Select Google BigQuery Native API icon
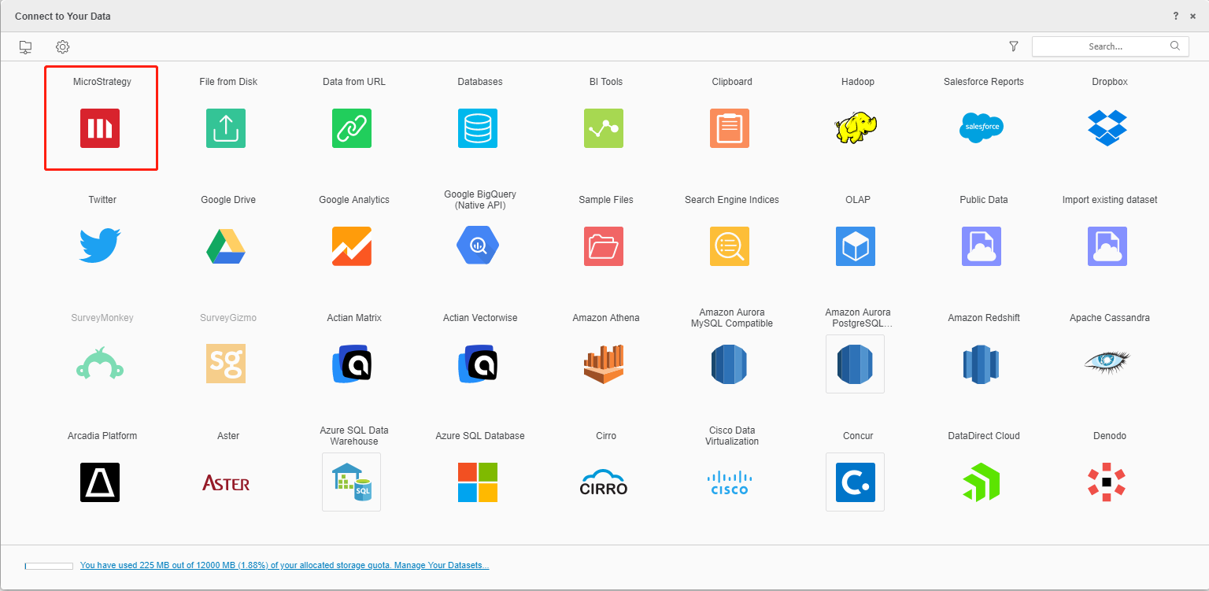1209x591 pixels. pyautogui.click(x=478, y=246)
